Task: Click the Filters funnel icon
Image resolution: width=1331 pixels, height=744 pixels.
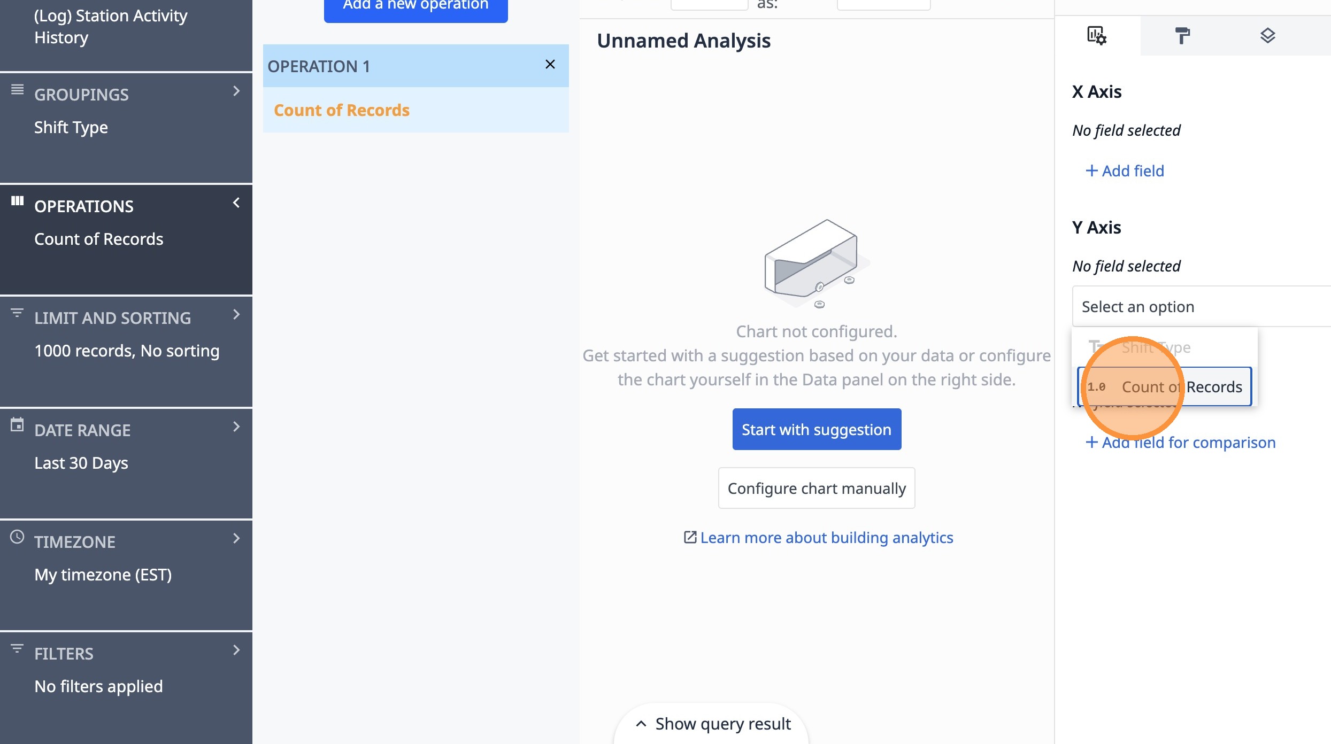Action: point(17,649)
